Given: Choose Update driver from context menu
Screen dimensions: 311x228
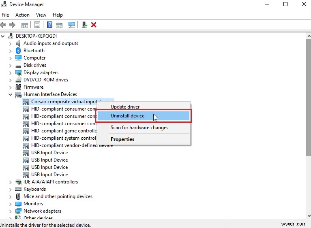Looking at the screenshot, I should (144, 107).
